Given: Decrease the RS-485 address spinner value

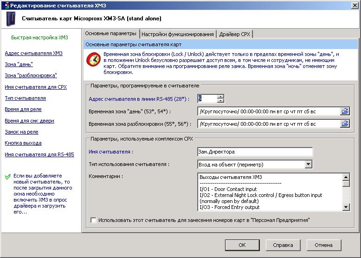Looking at the screenshot, I should (220, 100).
